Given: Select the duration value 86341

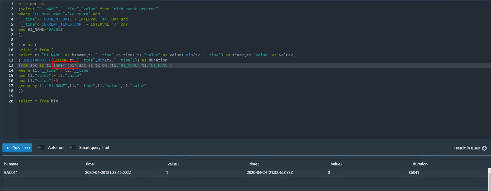Looking at the screenshot, I should pos(414,172).
